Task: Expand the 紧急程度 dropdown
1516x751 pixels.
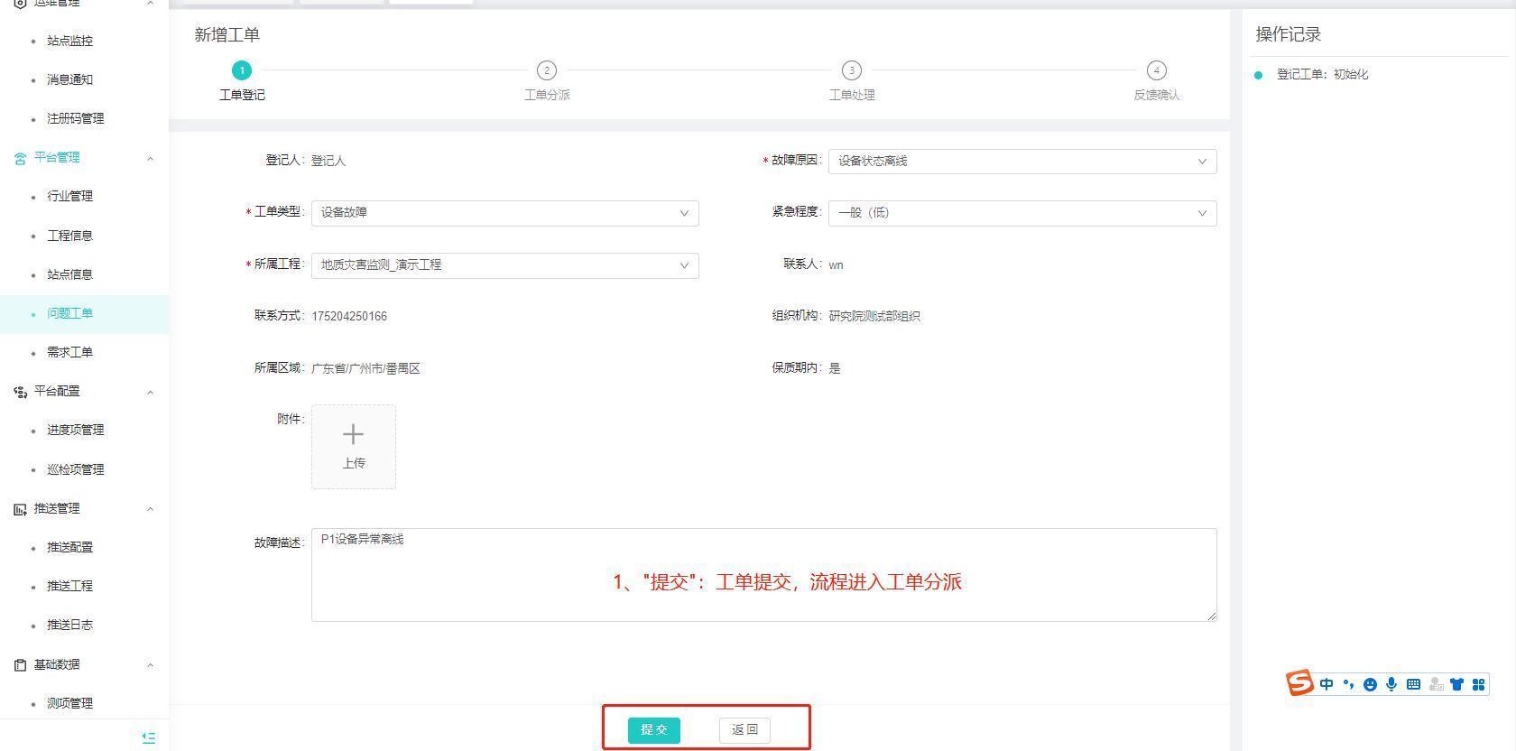Action: point(1021,213)
